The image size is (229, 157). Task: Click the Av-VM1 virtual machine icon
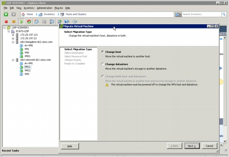tap(21, 63)
